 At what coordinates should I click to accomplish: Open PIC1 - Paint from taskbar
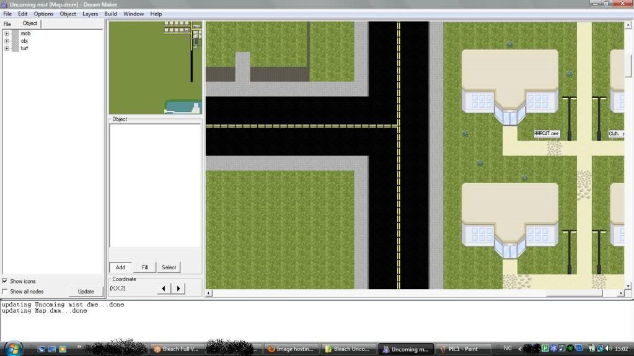coord(462,349)
